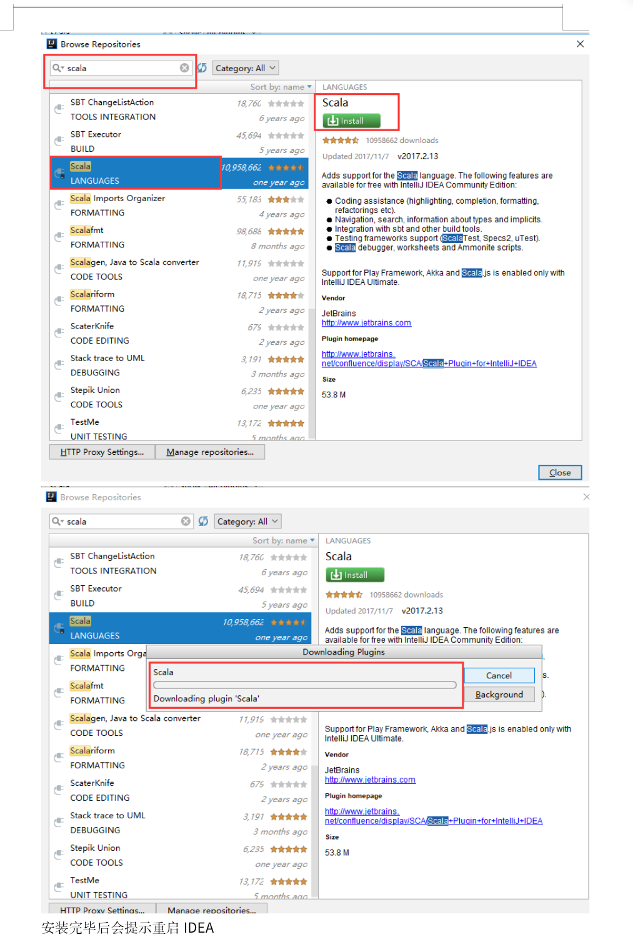Click the scala search field in upper dialog
The height and width of the screenshot is (937, 633).
121,68
